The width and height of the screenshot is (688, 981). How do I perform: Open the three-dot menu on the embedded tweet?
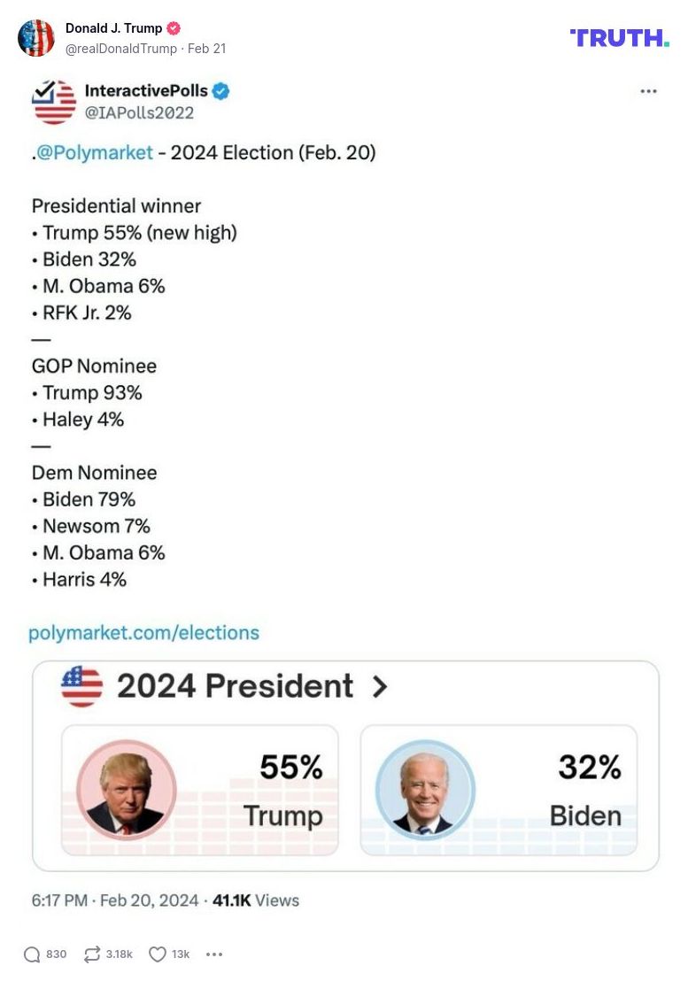click(649, 90)
